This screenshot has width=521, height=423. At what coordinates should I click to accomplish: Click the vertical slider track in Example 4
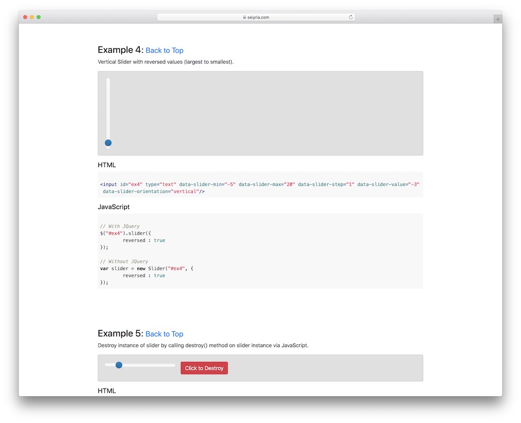[x=108, y=113]
